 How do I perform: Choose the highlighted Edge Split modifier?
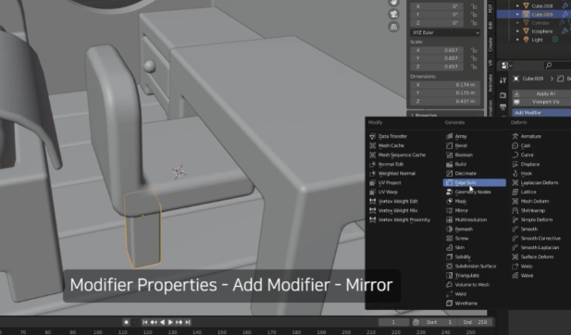pos(474,183)
